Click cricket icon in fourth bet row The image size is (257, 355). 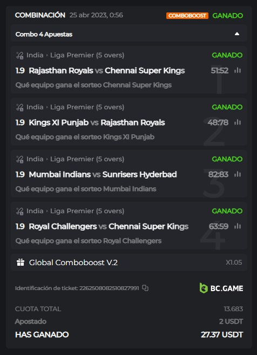[x=20, y=211]
